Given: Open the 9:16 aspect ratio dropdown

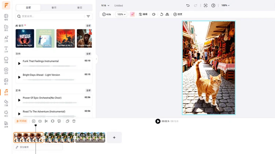Looking at the screenshot, I should (x=106, y=5).
